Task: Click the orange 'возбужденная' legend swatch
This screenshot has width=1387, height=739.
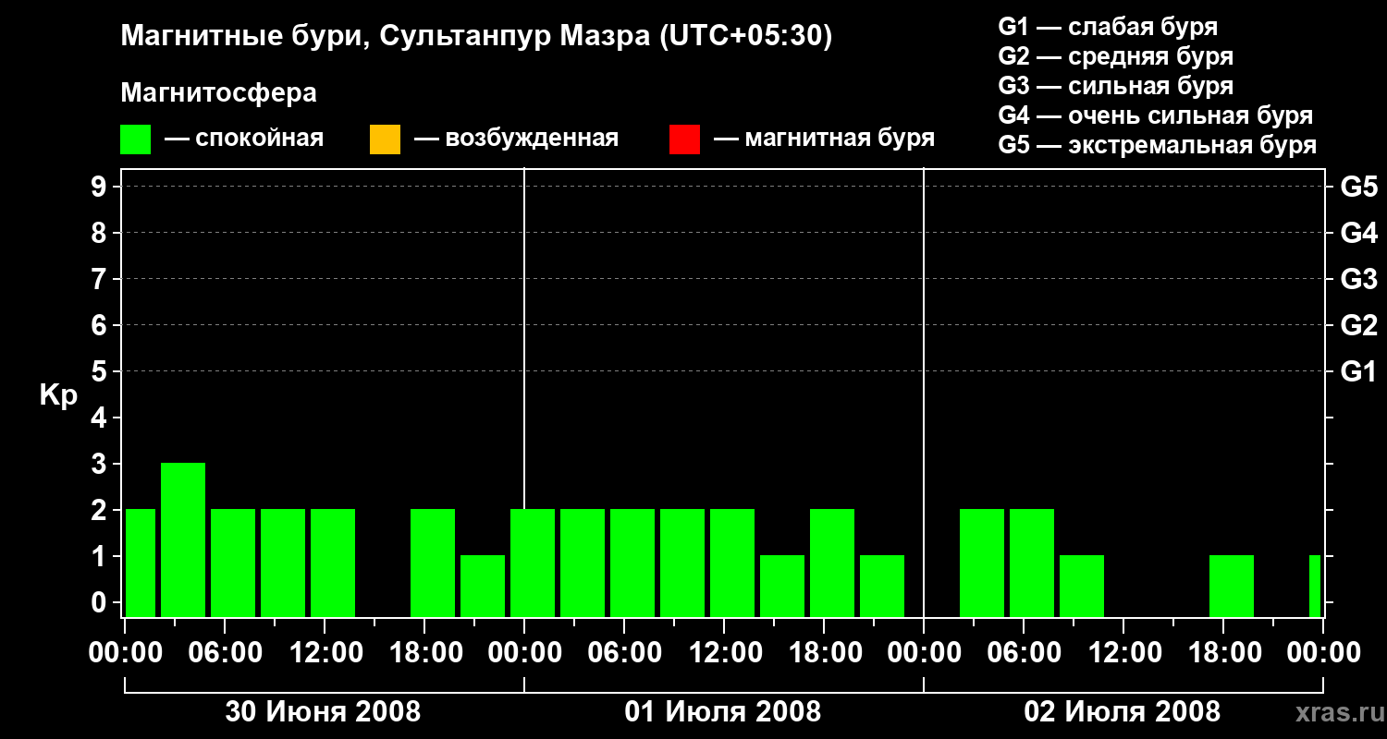Action: pos(385,139)
